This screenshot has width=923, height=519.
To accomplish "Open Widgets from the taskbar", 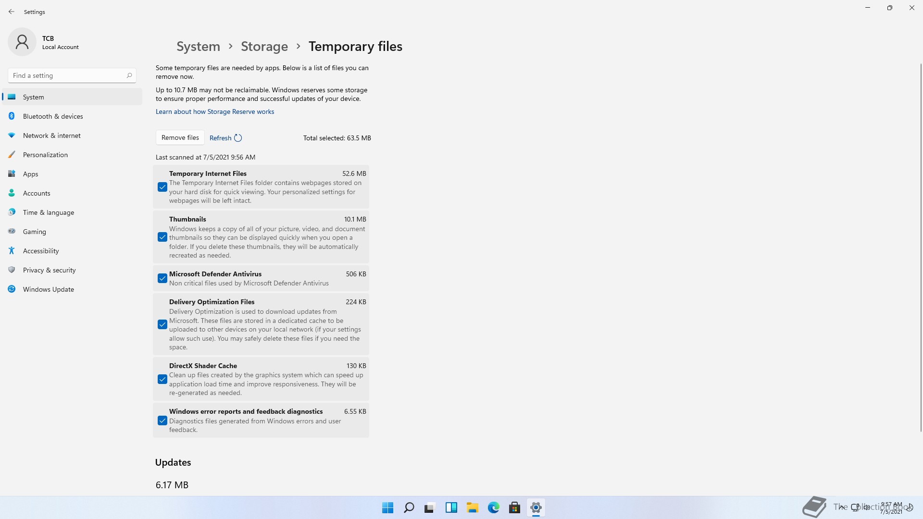I will click(451, 507).
